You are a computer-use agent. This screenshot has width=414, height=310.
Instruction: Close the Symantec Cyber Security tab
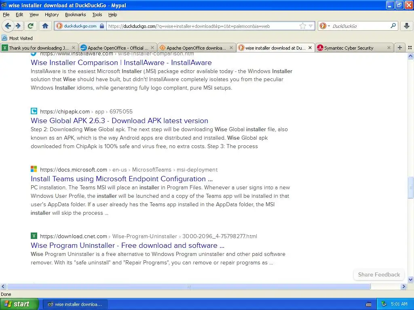click(389, 48)
